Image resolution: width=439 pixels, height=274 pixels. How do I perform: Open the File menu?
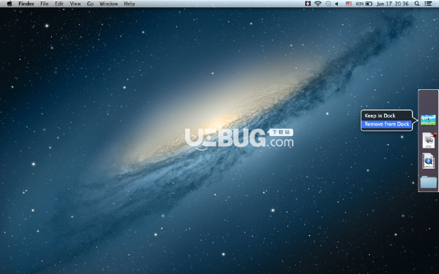(x=44, y=4)
